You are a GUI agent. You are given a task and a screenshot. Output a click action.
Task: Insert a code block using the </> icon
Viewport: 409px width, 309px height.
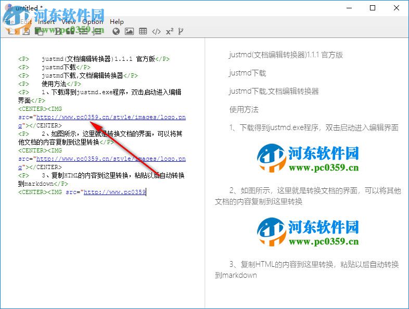[156, 32]
